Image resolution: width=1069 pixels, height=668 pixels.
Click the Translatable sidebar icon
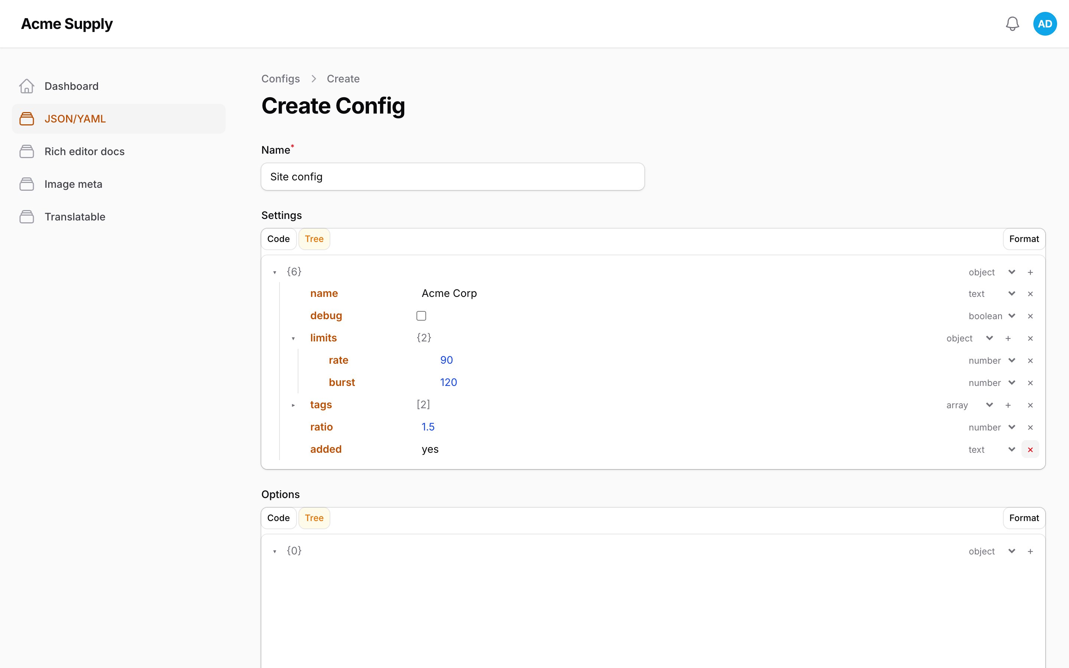click(x=26, y=217)
